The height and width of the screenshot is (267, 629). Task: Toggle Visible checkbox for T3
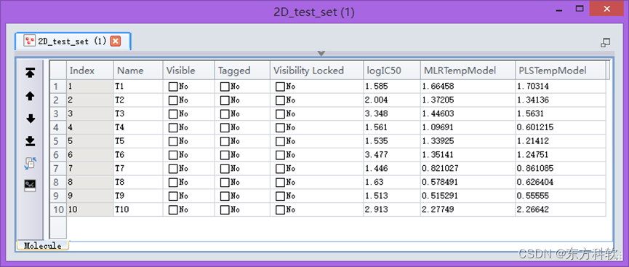(173, 113)
